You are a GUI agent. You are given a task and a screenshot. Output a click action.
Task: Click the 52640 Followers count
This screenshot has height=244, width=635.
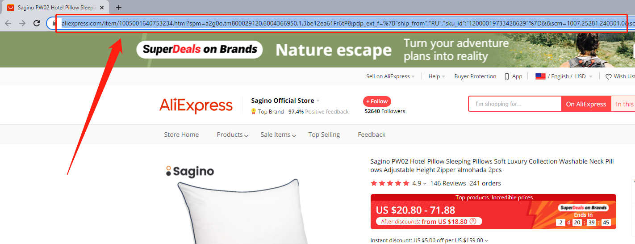coord(385,111)
